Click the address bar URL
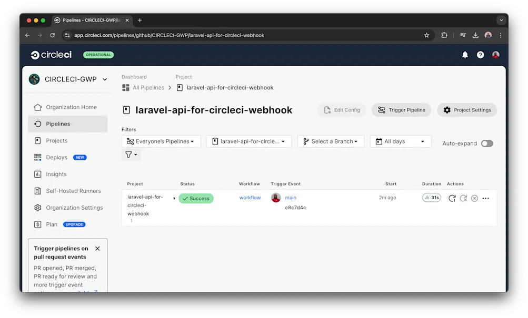Viewport: 528px width, 318px height. click(x=169, y=35)
